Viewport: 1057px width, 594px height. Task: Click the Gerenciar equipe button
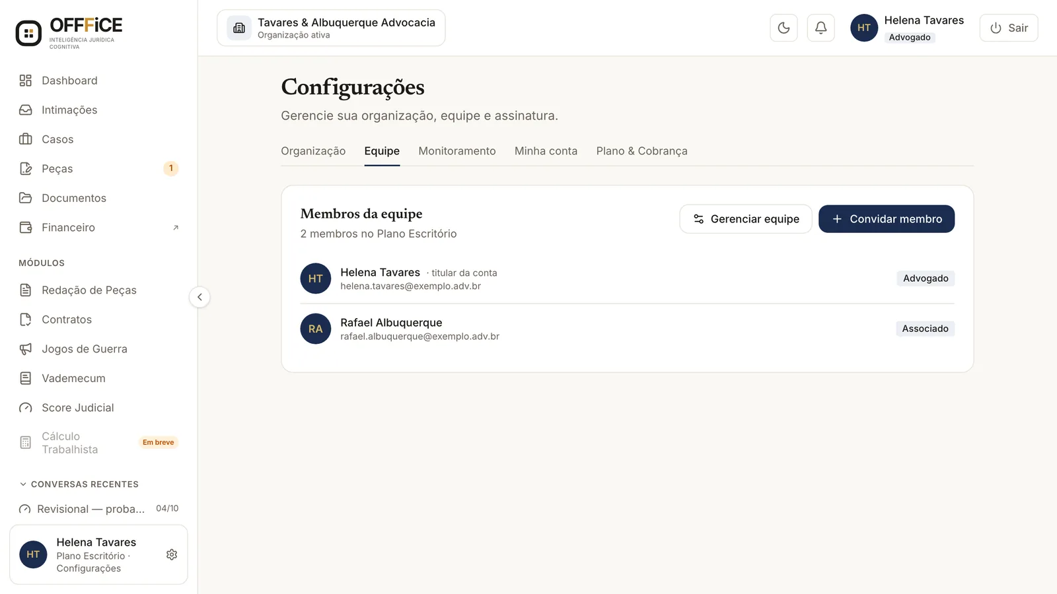click(746, 219)
